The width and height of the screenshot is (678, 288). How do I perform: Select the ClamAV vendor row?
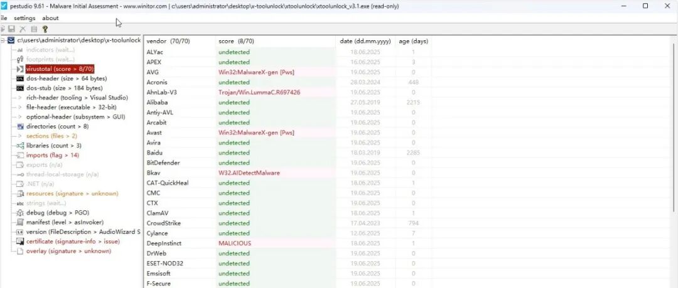pos(287,213)
